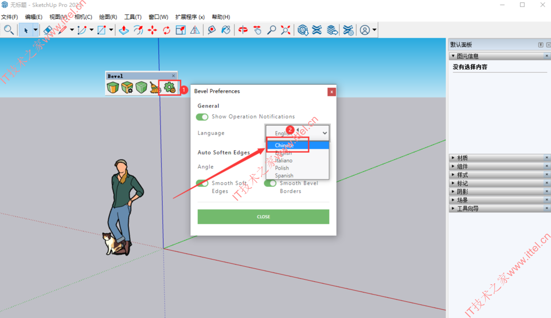The width and height of the screenshot is (551, 318).
Task: Expand the 材质 panel
Action: (x=453, y=158)
